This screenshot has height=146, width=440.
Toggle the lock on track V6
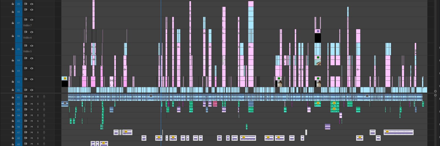pos(12,36)
